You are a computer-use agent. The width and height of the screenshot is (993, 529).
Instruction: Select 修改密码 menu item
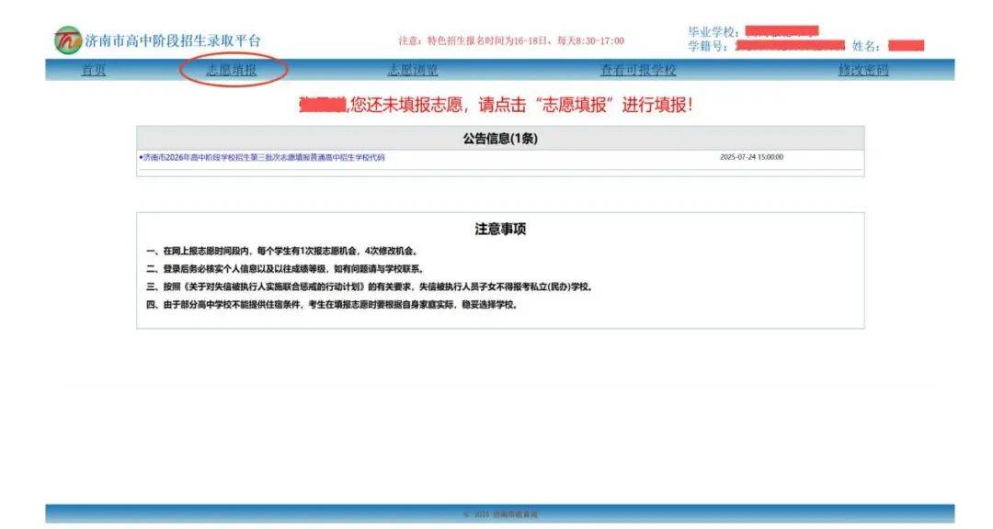tap(863, 70)
